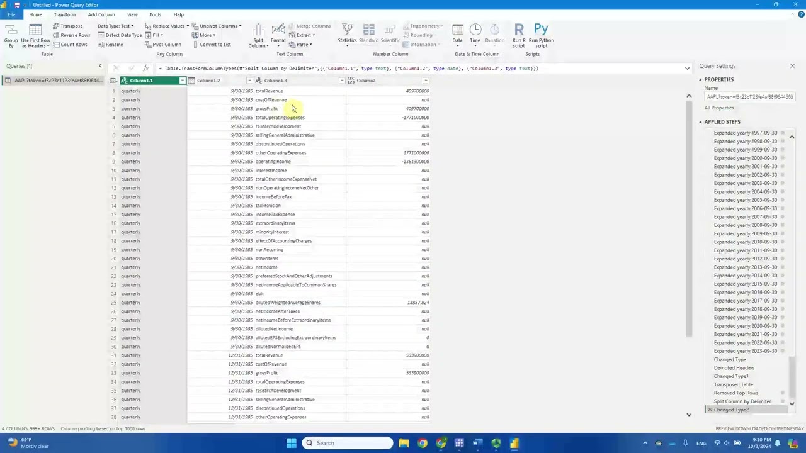Screen dimensions: 806x453
Task: Click Column1.2 date data type icon
Action: click(193, 81)
